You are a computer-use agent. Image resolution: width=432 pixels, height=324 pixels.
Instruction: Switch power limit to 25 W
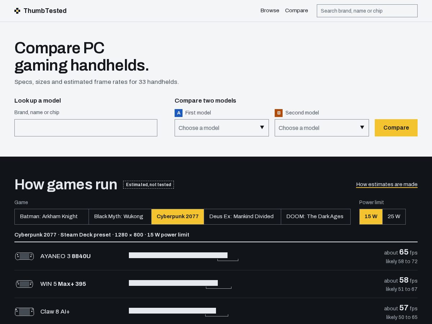pyautogui.click(x=394, y=217)
